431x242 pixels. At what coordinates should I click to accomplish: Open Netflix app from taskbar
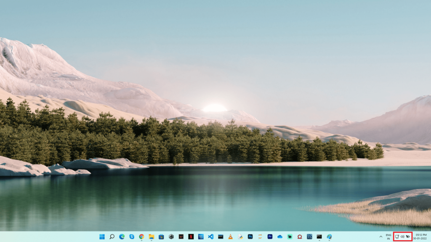[191, 237]
